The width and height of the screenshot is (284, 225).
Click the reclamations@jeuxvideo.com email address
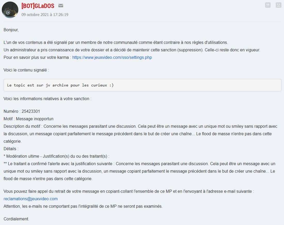[31, 199]
